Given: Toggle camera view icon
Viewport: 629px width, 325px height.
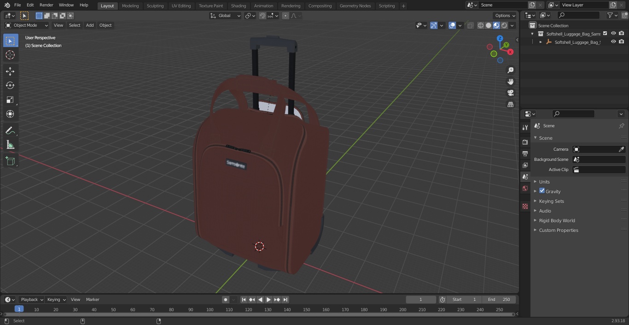Looking at the screenshot, I should pos(510,93).
